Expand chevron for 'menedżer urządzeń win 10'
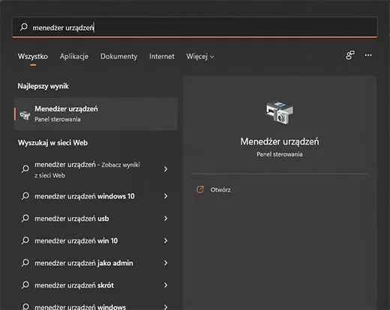The width and height of the screenshot is (390, 310). point(166,240)
